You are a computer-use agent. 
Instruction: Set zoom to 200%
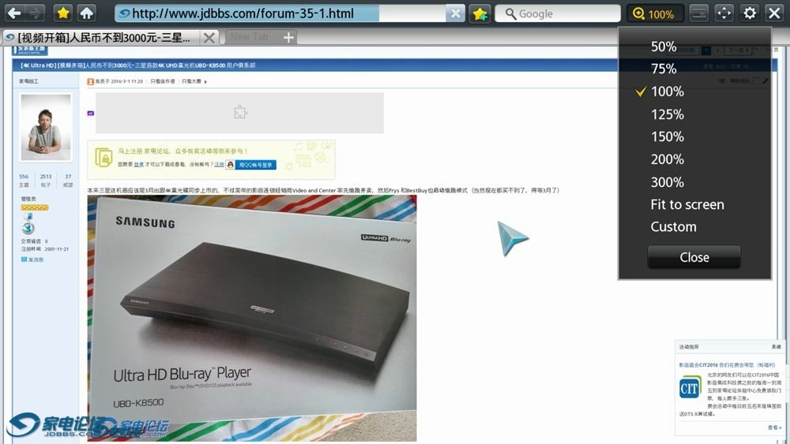pyautogui.click(x=667, y=159)
